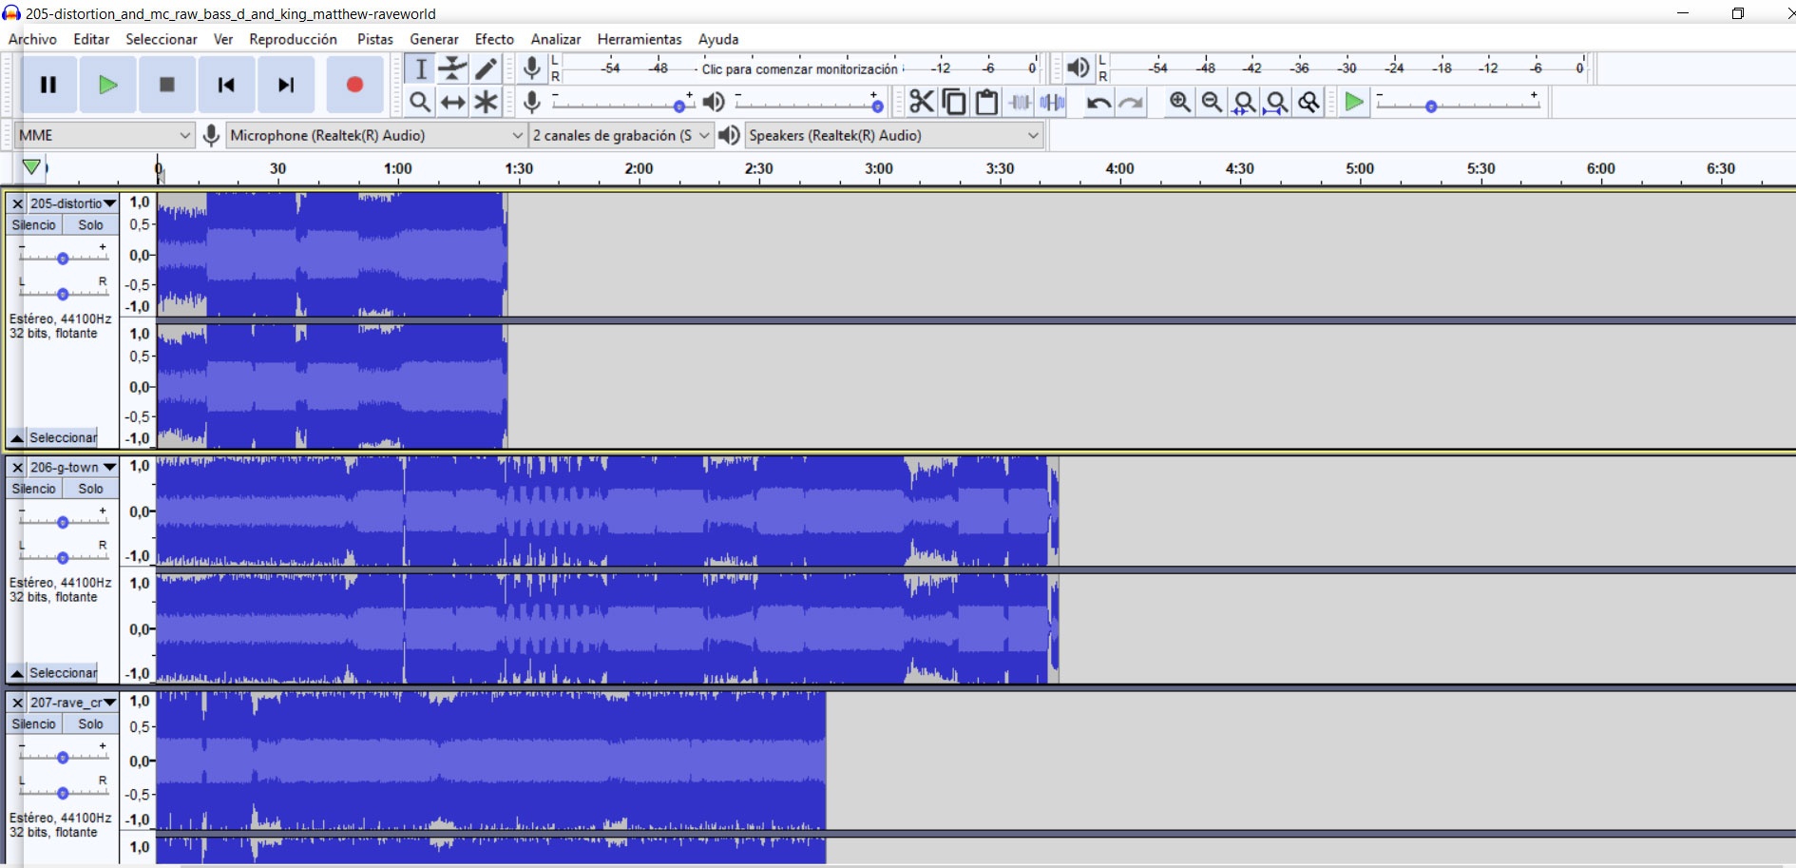
Task: Adjust the recording volume slider
Action: 622,102
